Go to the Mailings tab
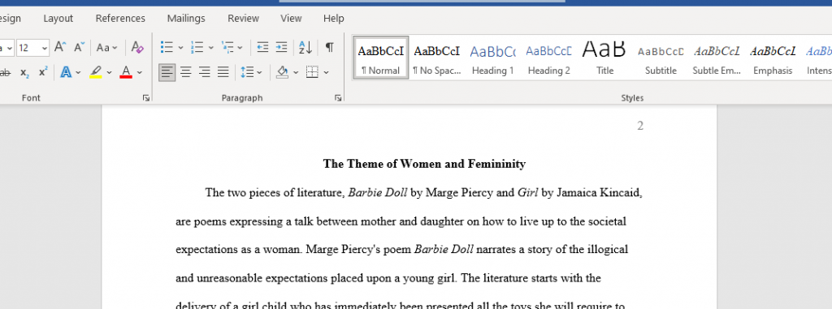 point(186,18)
